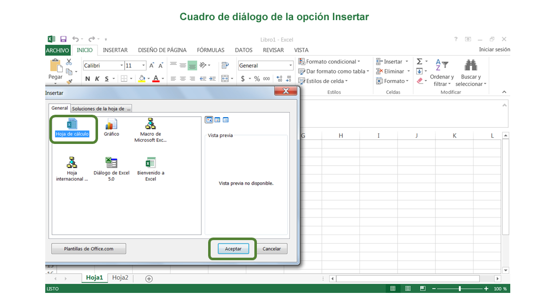The image size is (553, 306).
Task: Toggle center horizontal alignment
Action: tap(182, 79)
